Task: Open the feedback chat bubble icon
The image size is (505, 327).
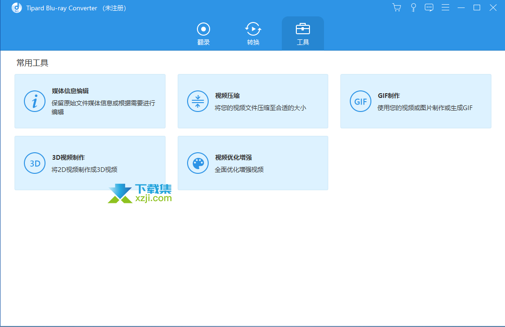Action: (x=429, y=7)
